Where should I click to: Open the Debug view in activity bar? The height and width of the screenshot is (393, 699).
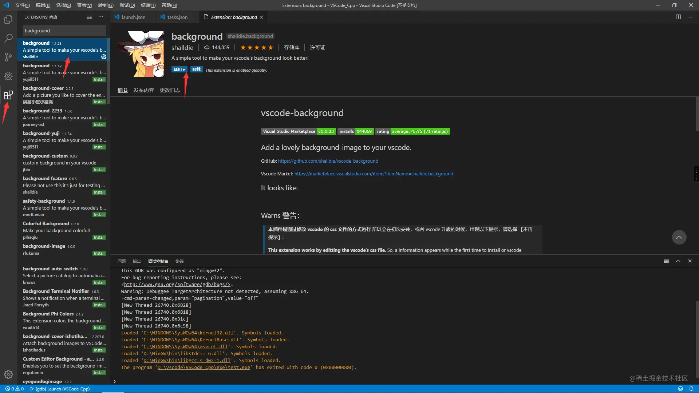click(x=8, y=76)
